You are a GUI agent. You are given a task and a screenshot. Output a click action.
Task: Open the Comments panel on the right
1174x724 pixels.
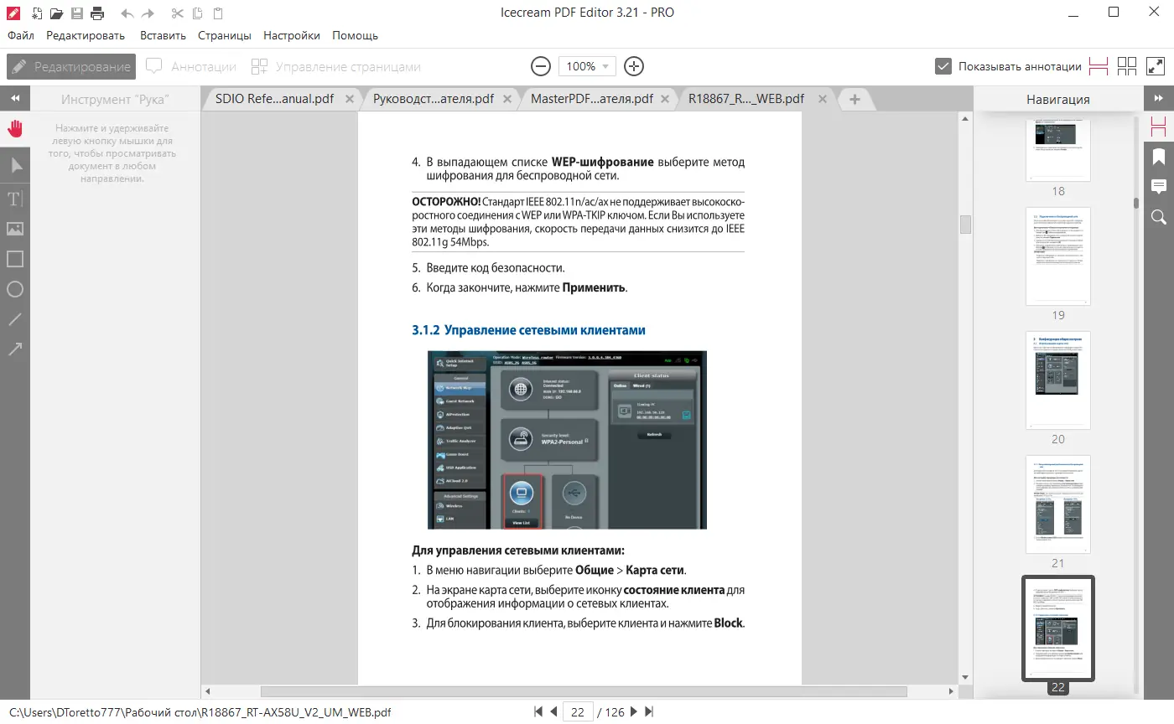click(1159, 186)
